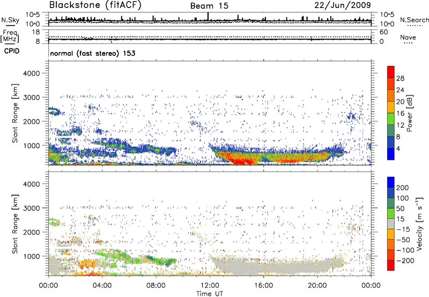Click the 3000 tick on power panel axis
The height and width of the screenshot is (297, 429).
(x=31, y=98)
